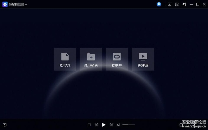The height and width of the screenshot is (130, 208).
Task: Open the blue user account avatar
Action: (x=159, y=4)
